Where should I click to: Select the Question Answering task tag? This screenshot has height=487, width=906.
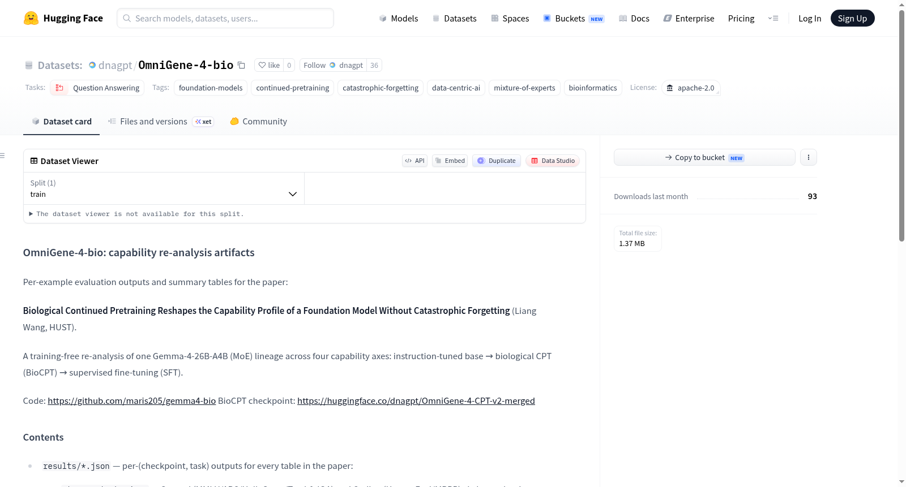pos(97,88)
